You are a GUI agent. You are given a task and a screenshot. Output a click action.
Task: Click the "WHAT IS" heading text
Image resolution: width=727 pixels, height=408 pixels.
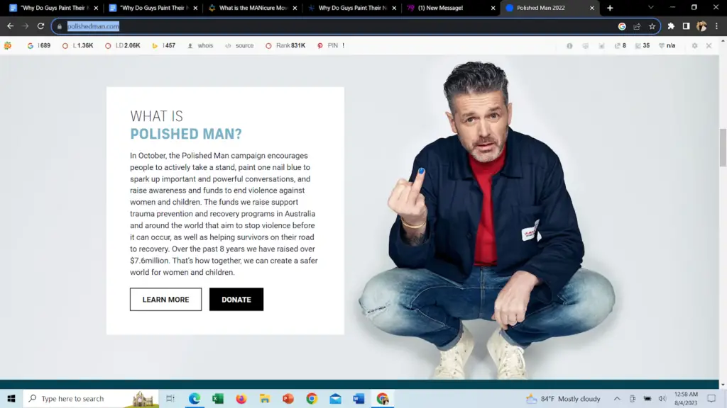click(157, 116)
